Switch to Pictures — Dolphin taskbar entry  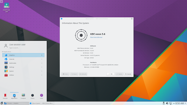[16, 103]
